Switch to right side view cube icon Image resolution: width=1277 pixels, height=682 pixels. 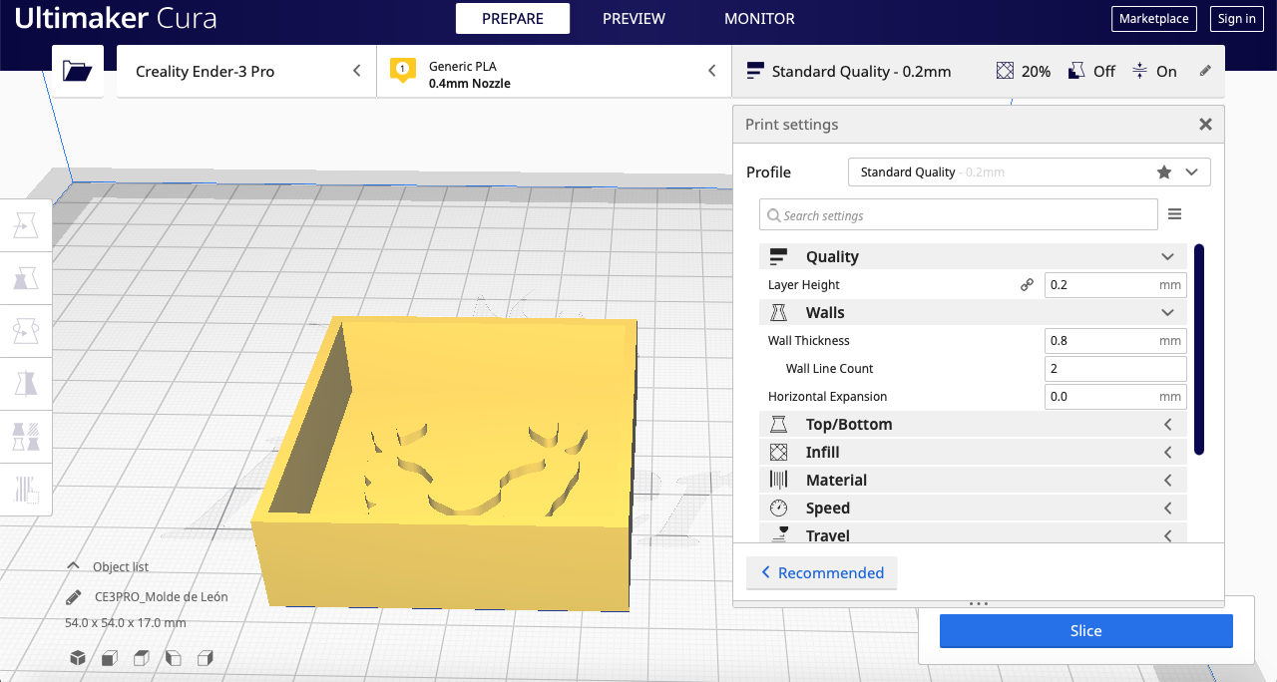[206, 658]
